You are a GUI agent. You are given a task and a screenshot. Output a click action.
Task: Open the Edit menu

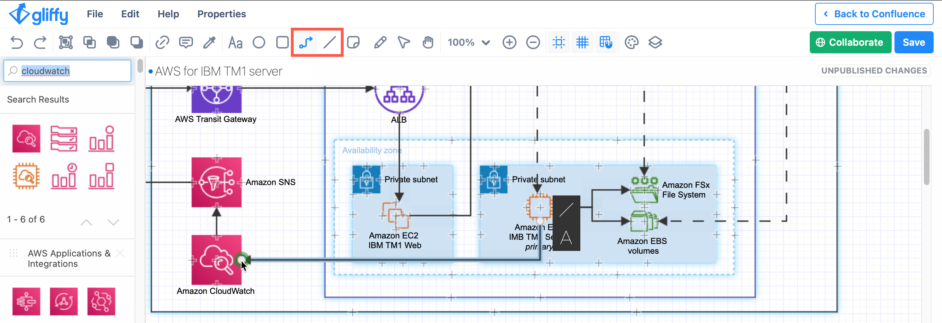pyautogui.click(x=130, y=14)
